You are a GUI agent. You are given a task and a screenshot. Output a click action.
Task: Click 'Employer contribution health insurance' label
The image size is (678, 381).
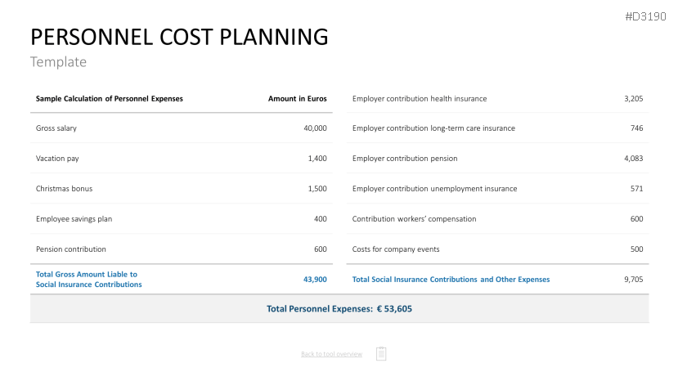[x=420, y=99]
